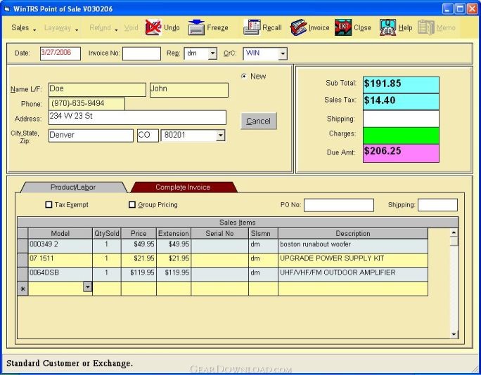Open Help book icon
The width and height of the screenshot is (481, 375).
pyautogui.click(x=387, y=27)
